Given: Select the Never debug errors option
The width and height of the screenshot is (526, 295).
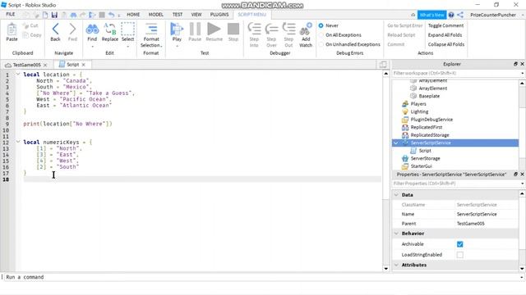Looking at the screenshot, I should pos(321,25).
